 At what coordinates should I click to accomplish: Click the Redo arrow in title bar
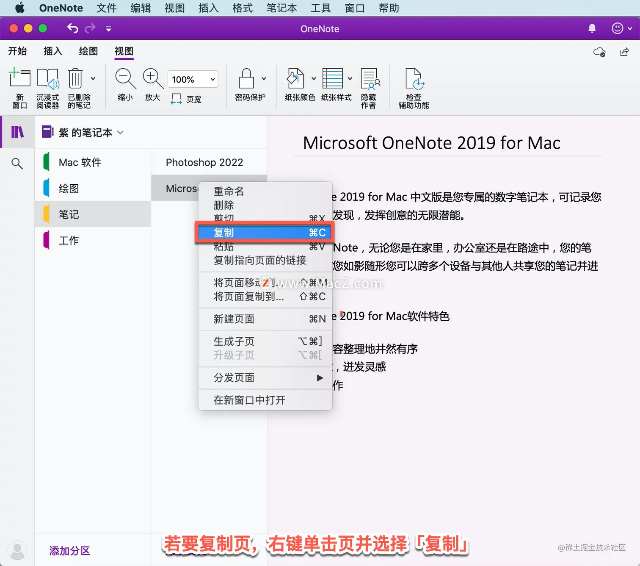(90, 28)
